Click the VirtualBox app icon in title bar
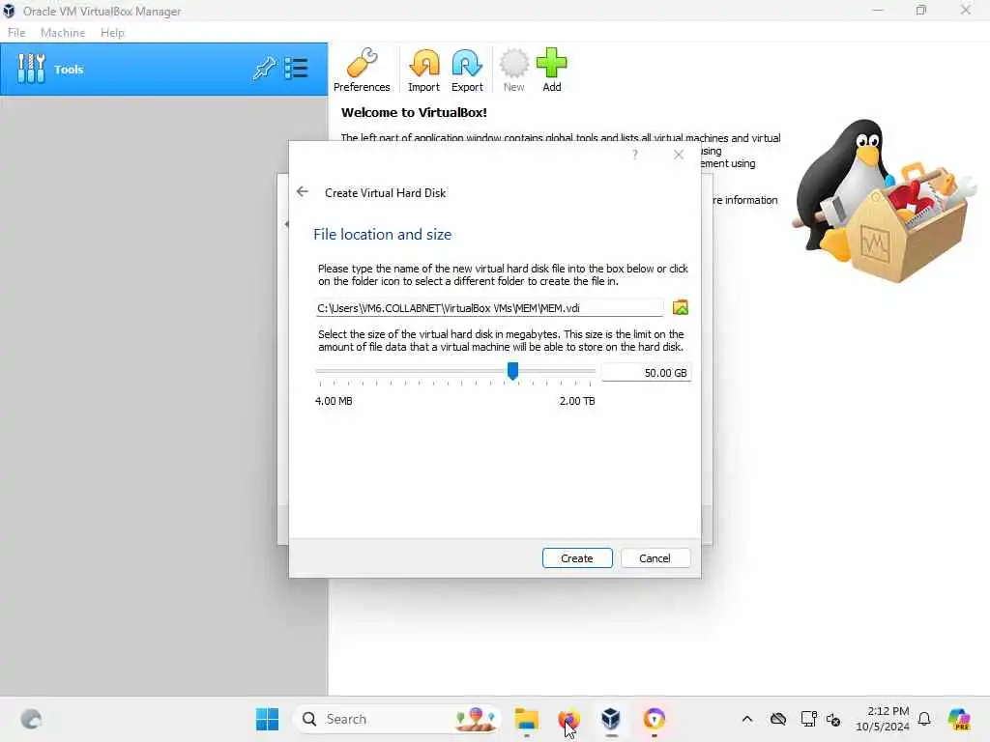The width and height of the screenshot is (990, 742). coord(9,11)
